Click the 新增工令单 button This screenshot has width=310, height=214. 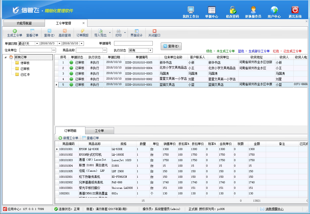tap(68, 138)
